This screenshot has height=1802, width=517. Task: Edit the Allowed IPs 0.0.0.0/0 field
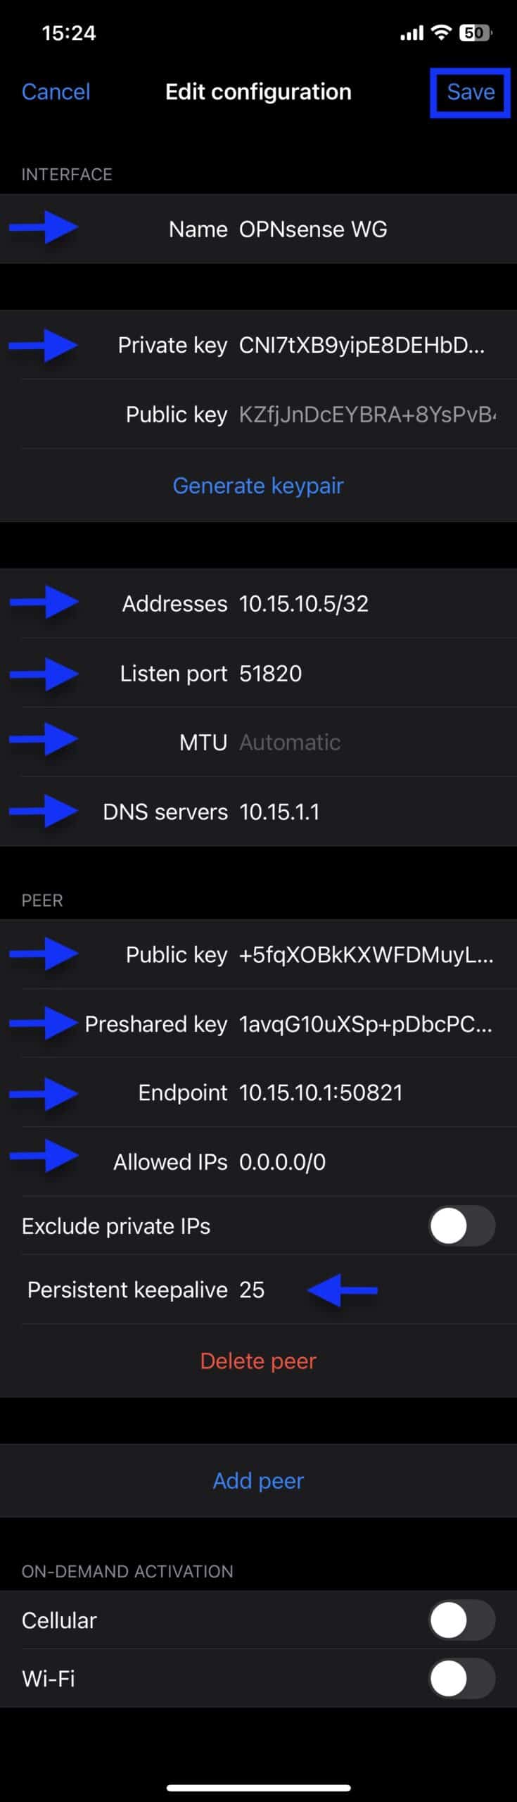coord(258,1162)
